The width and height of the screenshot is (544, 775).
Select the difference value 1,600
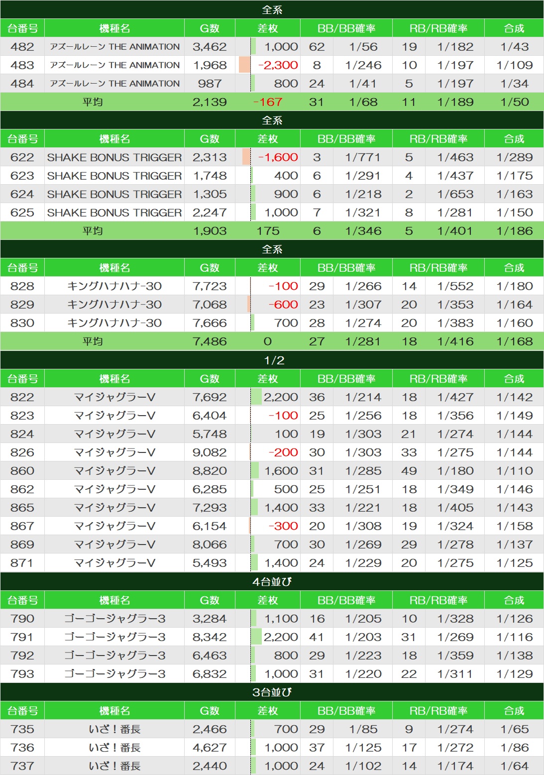pyautogui.click(x=281, y=471)
